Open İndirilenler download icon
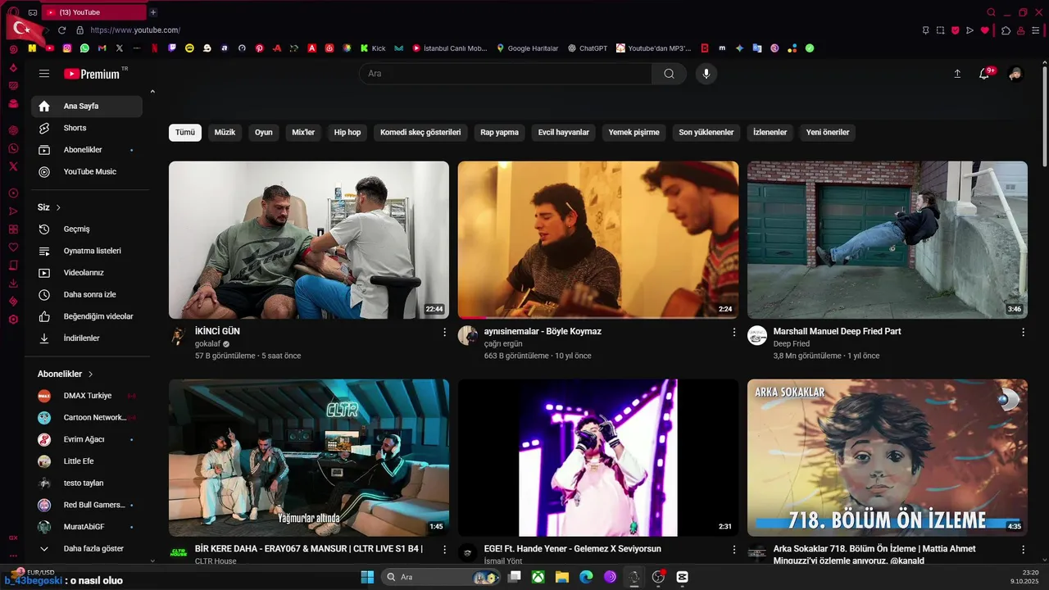Screen dimensions: 1049x590 coord(44,338)
